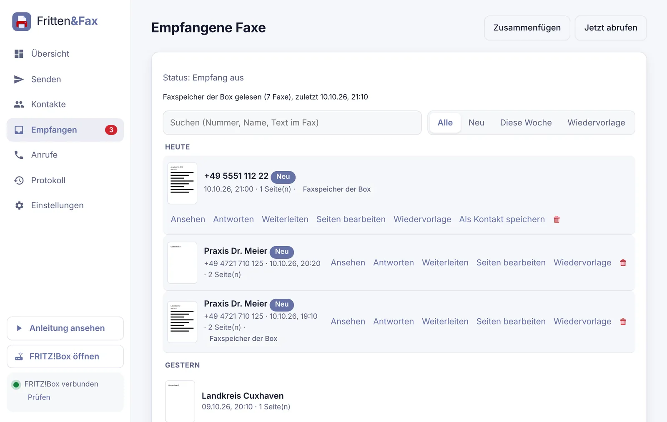Image resolution: width=667 pixels, height=422 pixels.
Task: Click the 'Faxspeicher der Box gelesen' status line
Action: pyautogui.click(x=265, y=97)
